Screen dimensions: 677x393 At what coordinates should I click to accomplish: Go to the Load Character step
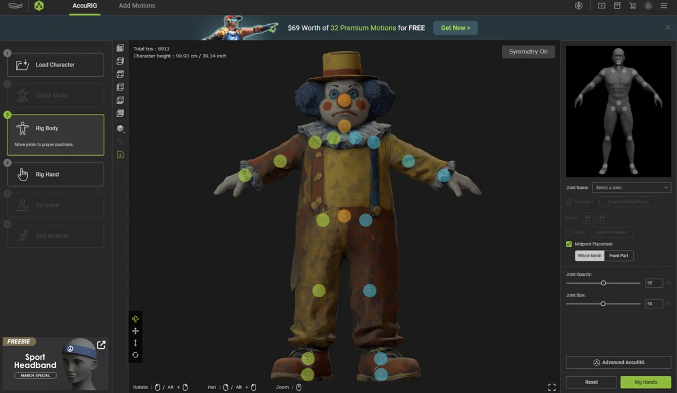(55, 65)
